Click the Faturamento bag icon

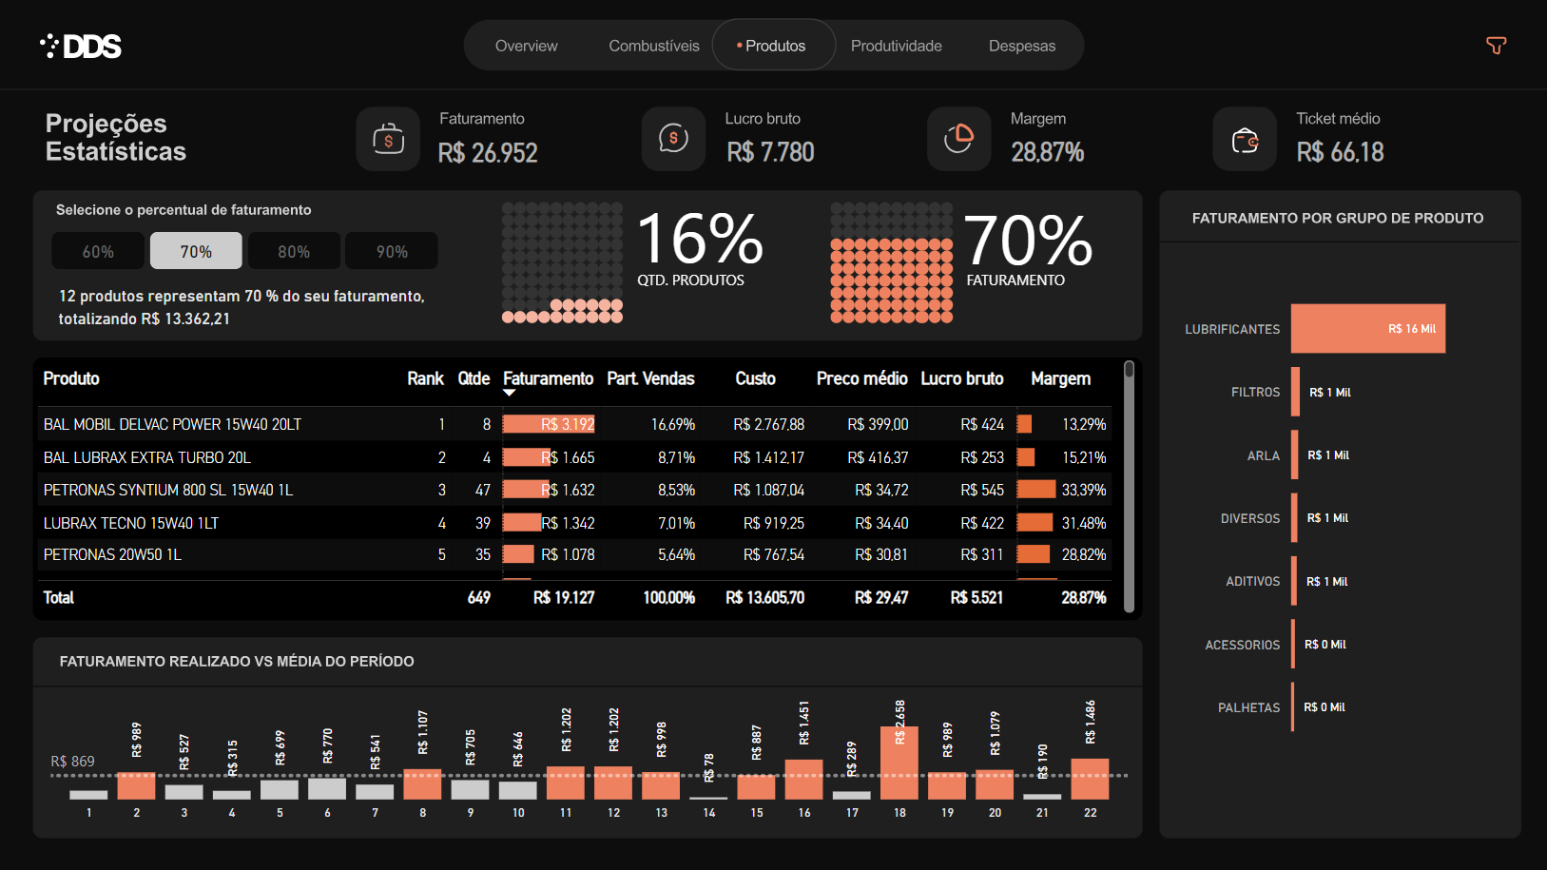388,139
